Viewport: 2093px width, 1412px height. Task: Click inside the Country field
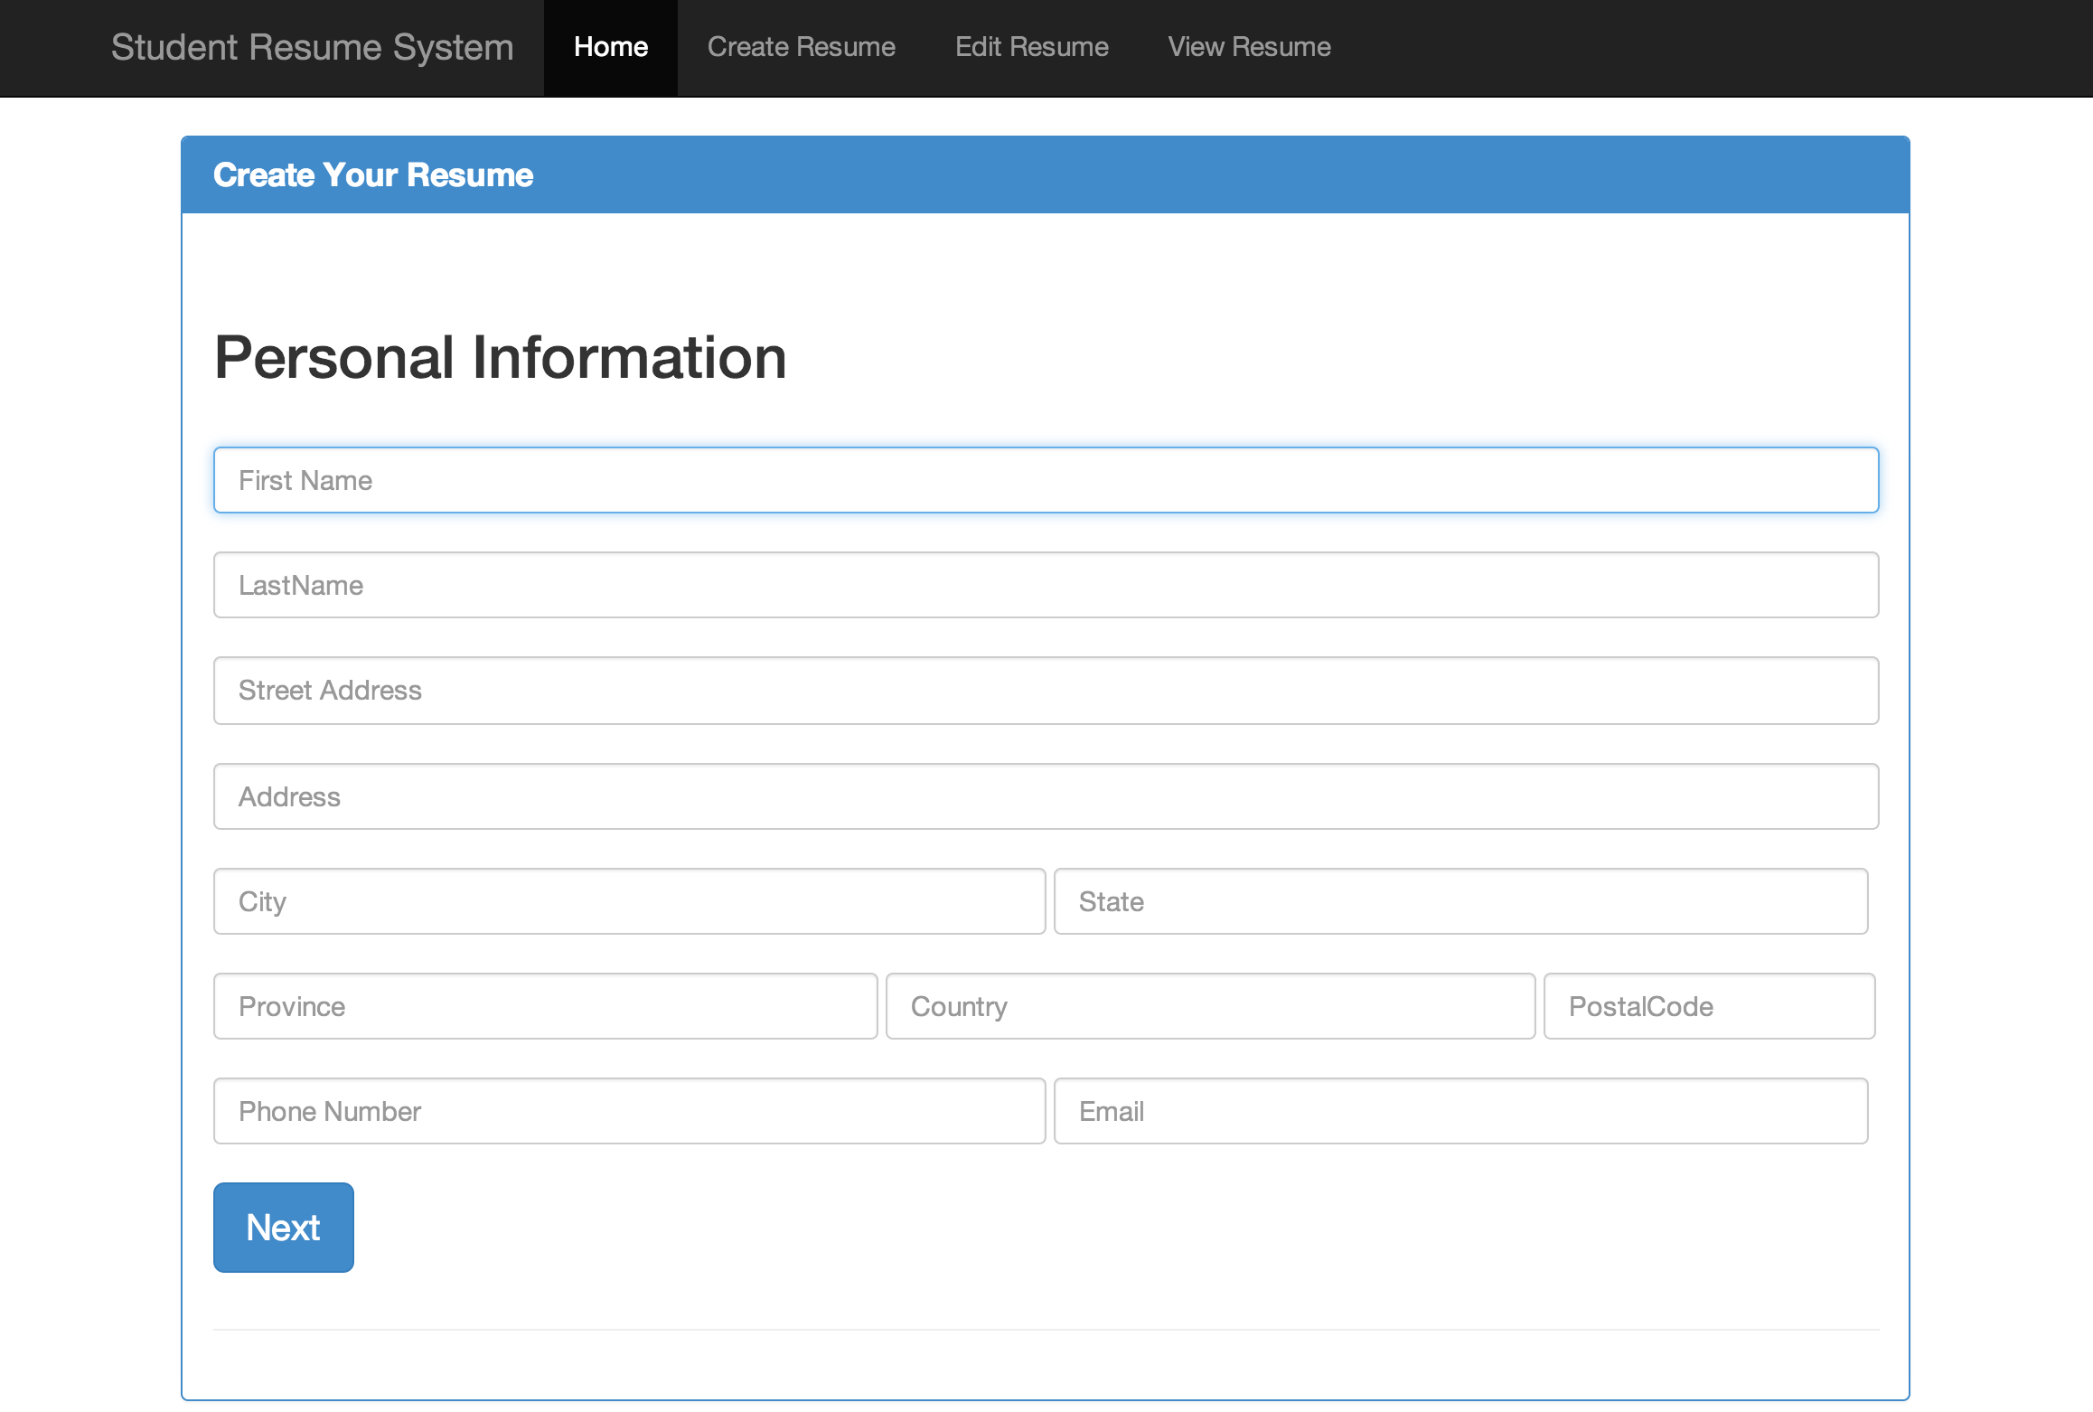pos(1210,1006)
